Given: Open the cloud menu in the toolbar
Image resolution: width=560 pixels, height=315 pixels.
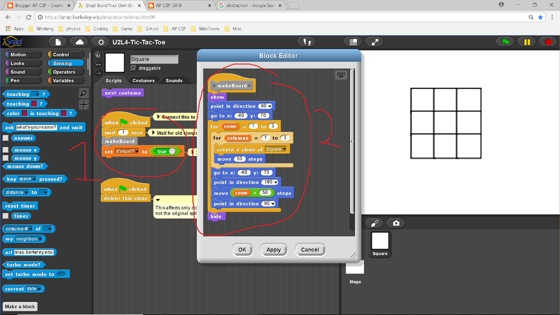Looking at the screenshot, I should pos(79,41).
